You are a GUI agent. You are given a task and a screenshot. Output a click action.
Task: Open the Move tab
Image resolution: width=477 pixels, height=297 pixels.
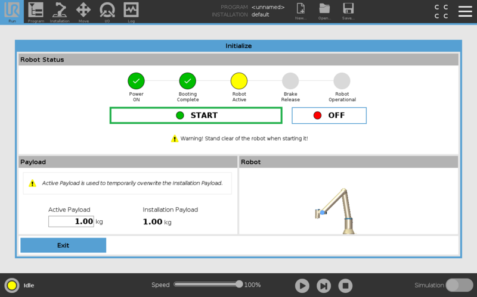pos(83,12)
